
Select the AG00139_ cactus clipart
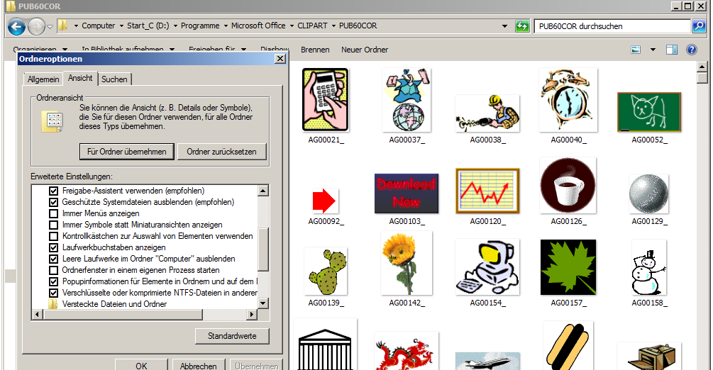(x=326, y=271)
